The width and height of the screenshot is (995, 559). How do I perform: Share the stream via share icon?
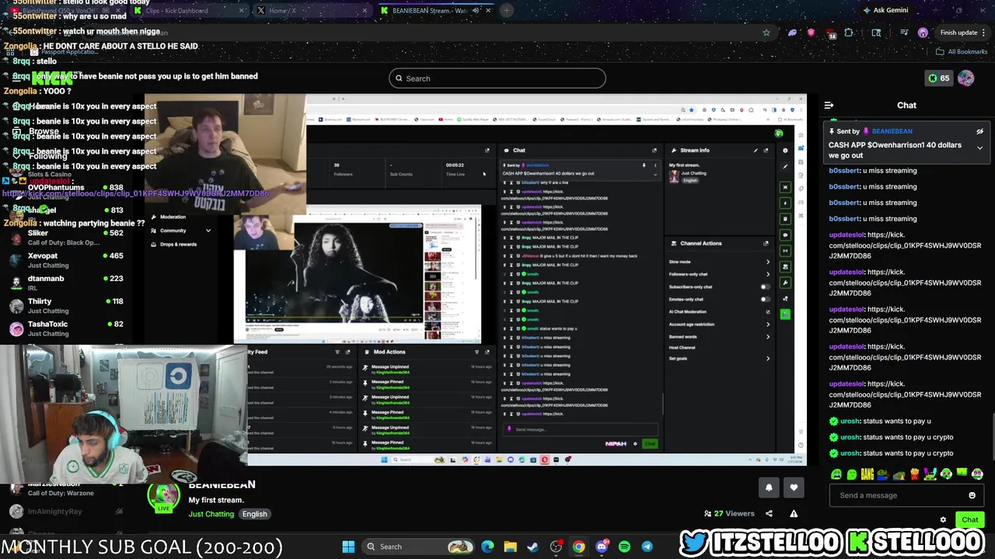coord(769,513)
